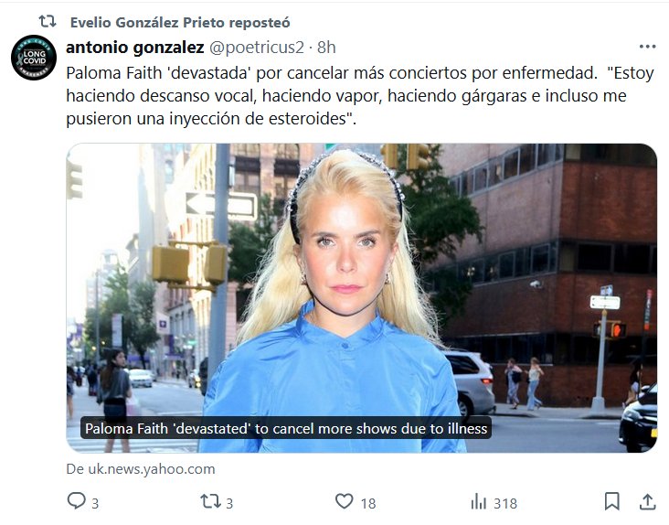Image resolution: width=669 pixels, height=525 pixels.
Task: Click the 18 likes count
Action: click(368, 504)
